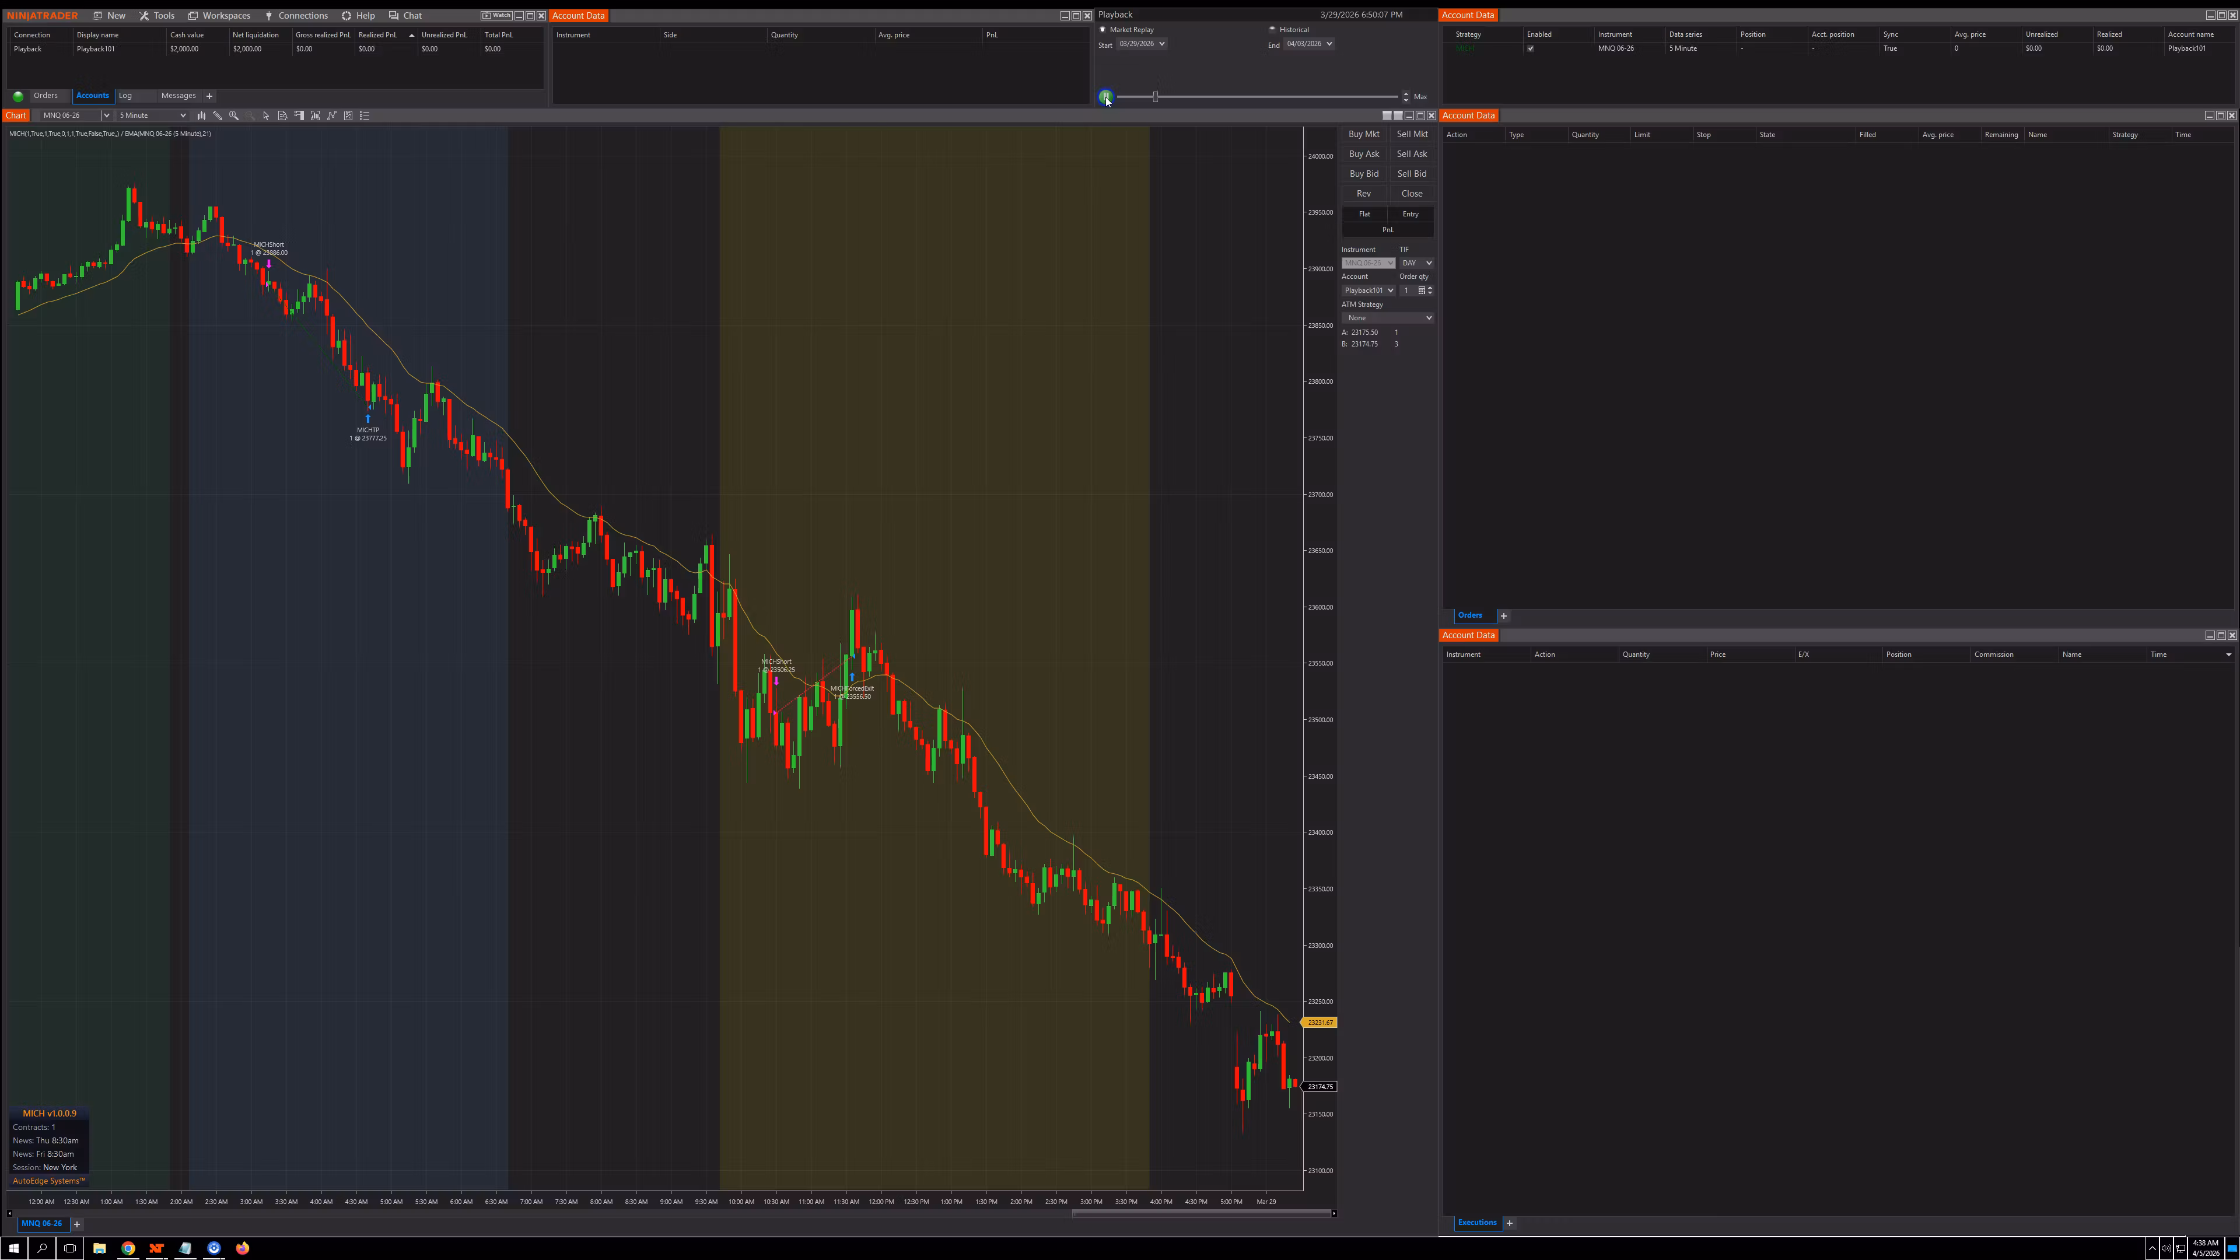Select the Historical radio button
Image resolution: width=2240 pixels, height=1260 pixels.
[x=1272, y=29]
